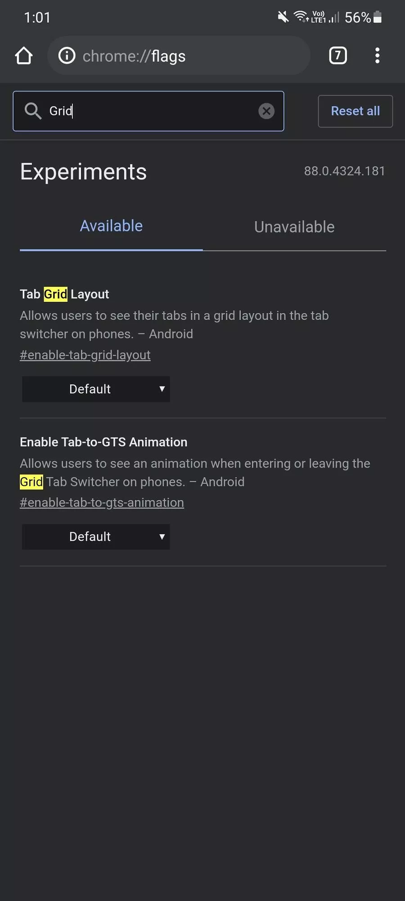Viewport: 405px width, 901px height.
Task: Tap the Wi-Fi status icon
Action: pyautogui.click(x=301, y=17)
